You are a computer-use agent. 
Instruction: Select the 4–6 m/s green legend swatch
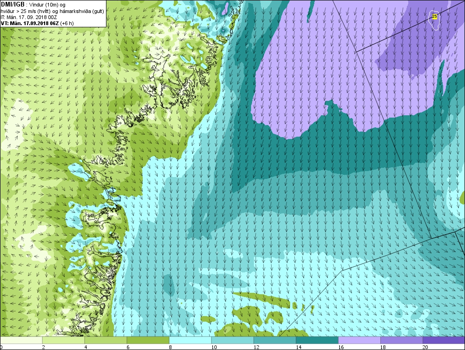click(x=106, y=340)
